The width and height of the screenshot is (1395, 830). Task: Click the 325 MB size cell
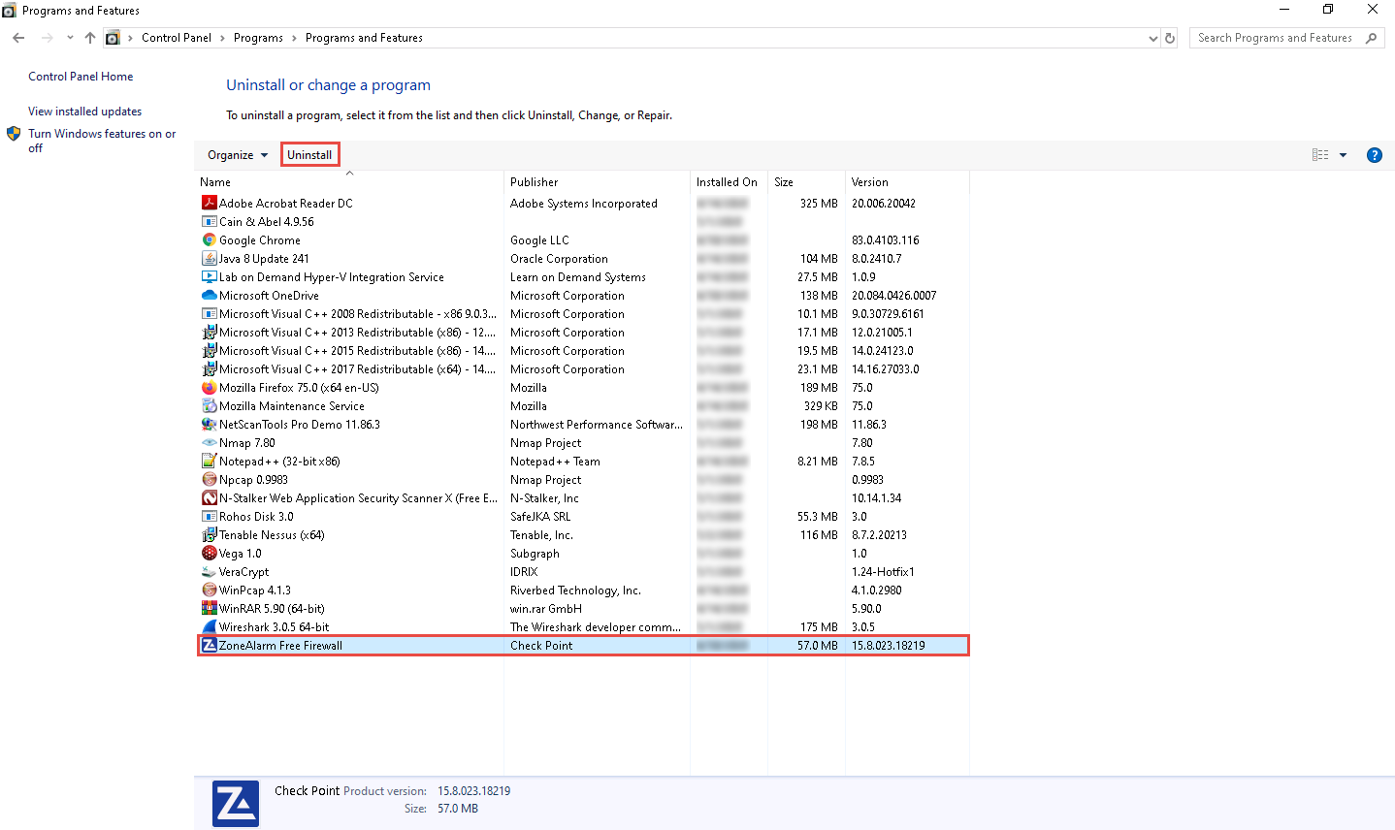[819, 203]
